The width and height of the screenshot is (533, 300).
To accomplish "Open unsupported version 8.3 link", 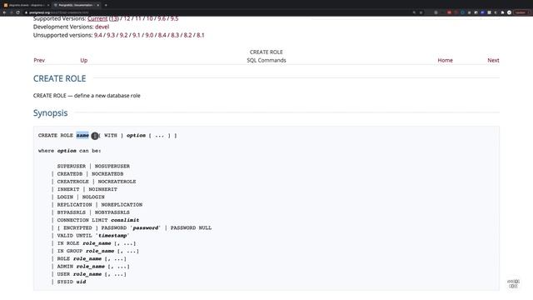I will click(x=175, y=35).
